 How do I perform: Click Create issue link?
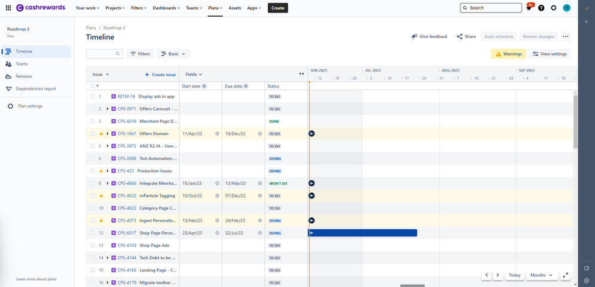pos(160,74)
